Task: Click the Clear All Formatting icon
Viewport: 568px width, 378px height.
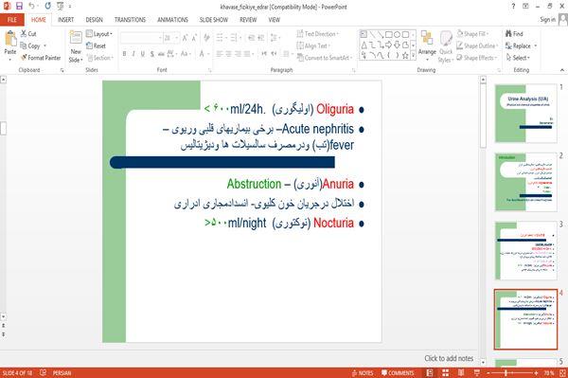Action: (206, 38)
